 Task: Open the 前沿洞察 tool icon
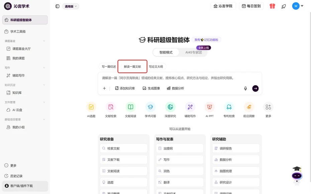[249, 107]
